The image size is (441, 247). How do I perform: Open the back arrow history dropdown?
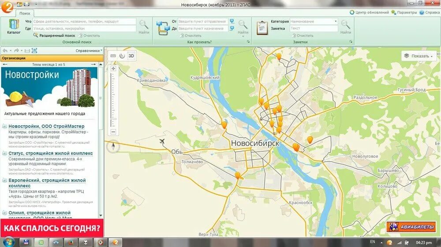[11, 51]
